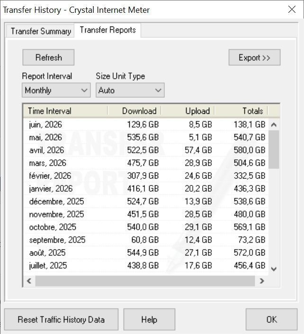Sort by the Upload column header
The image size is (304, 334).
click(188, 111)
